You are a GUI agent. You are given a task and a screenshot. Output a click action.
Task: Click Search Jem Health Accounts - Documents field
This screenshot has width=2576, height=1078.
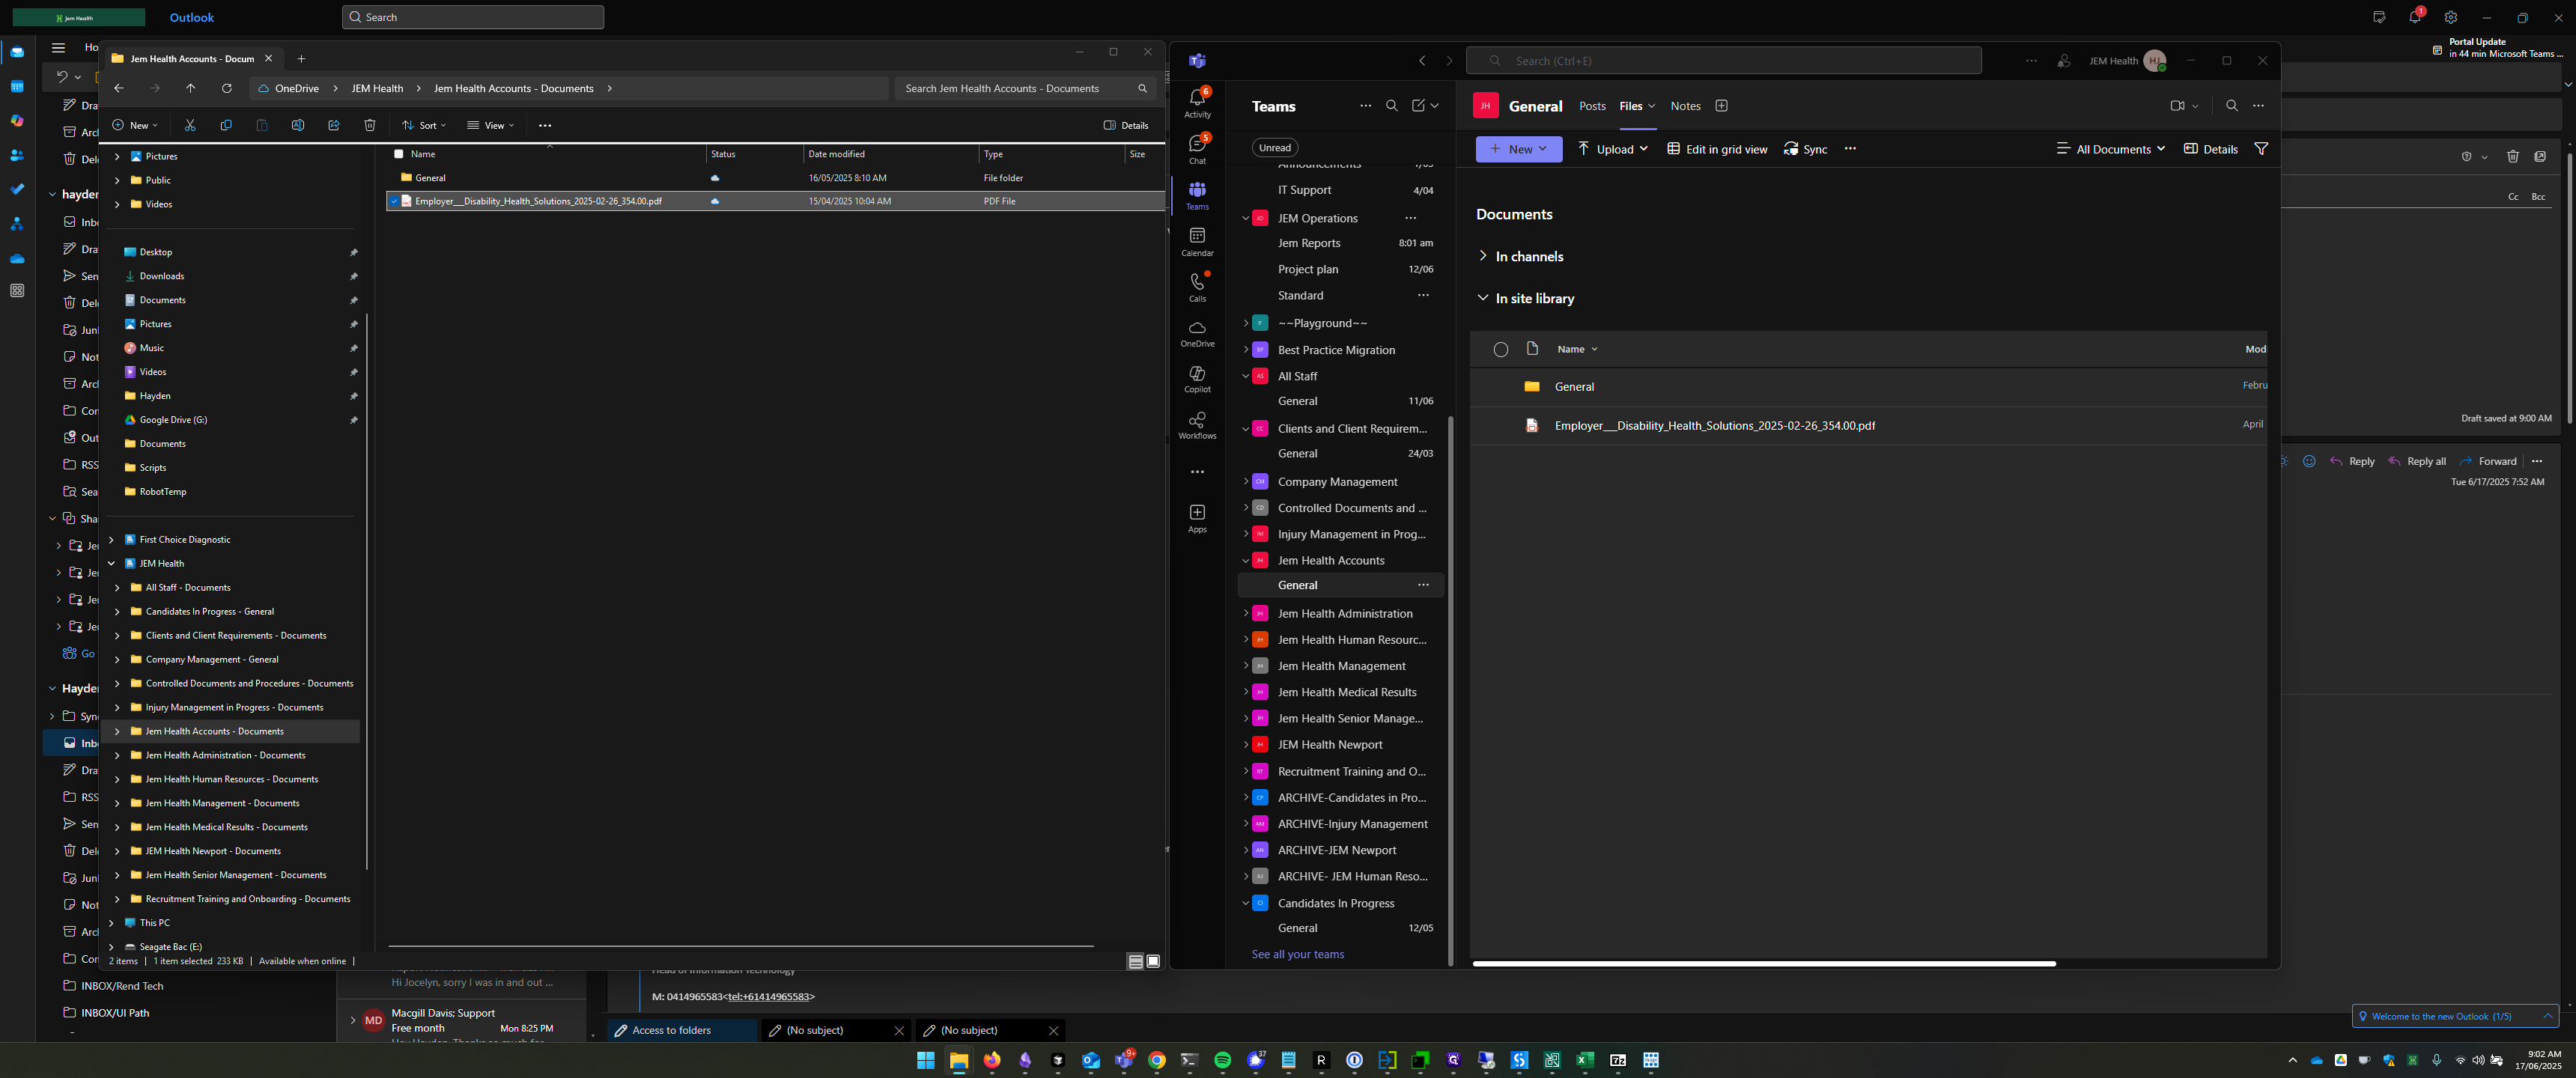(1025, 88)
